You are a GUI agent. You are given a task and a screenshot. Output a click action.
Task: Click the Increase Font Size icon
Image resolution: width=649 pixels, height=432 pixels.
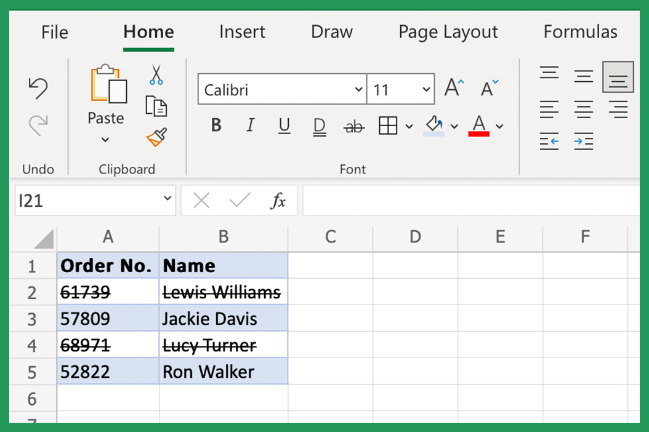453,88
